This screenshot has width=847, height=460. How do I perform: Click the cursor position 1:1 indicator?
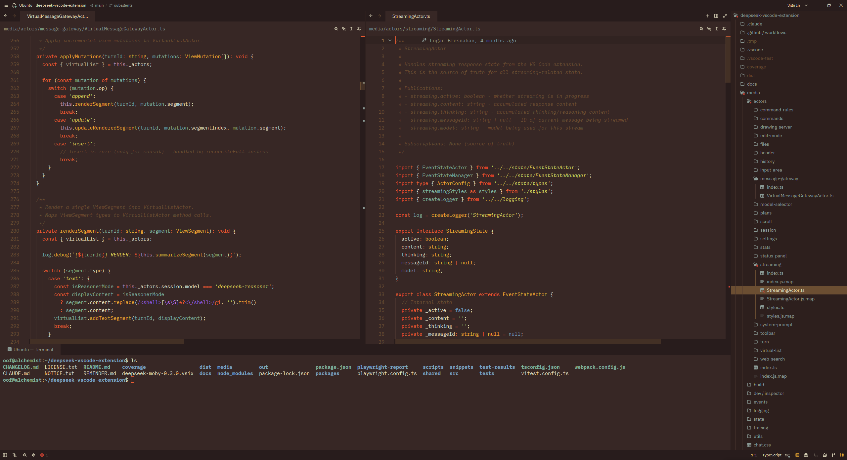tap(754, 455)
